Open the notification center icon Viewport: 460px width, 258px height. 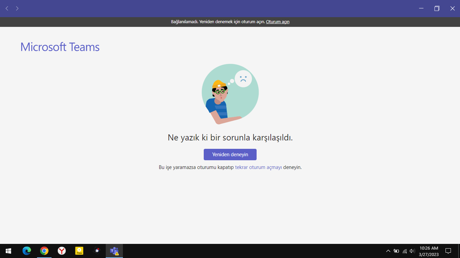coord(448,251)
